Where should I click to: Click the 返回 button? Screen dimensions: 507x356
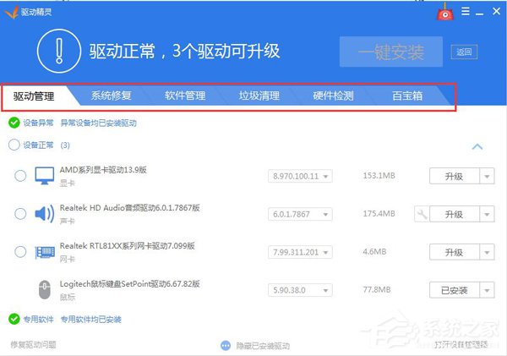pyautogui.click(x=465, y=52)
